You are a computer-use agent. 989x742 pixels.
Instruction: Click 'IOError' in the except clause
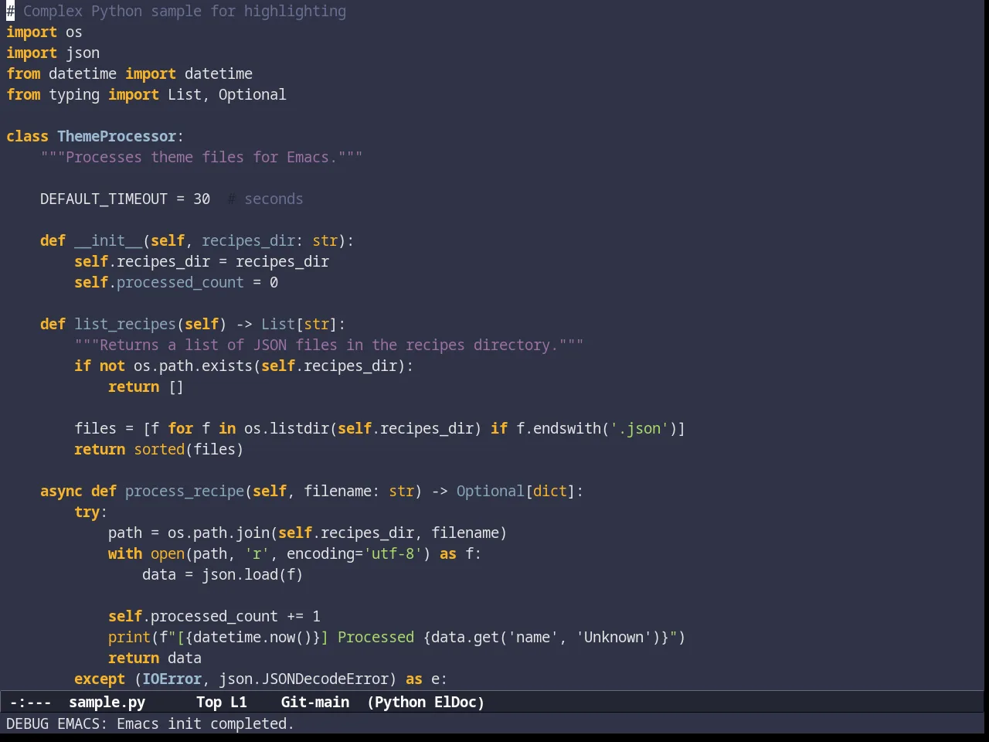[x=172, y=679]
